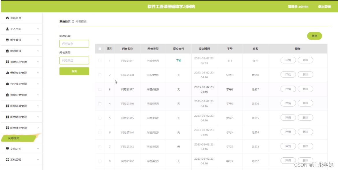Click the grid icon for 问题答疑管理
338x170 pixels.
click(7, 106)
